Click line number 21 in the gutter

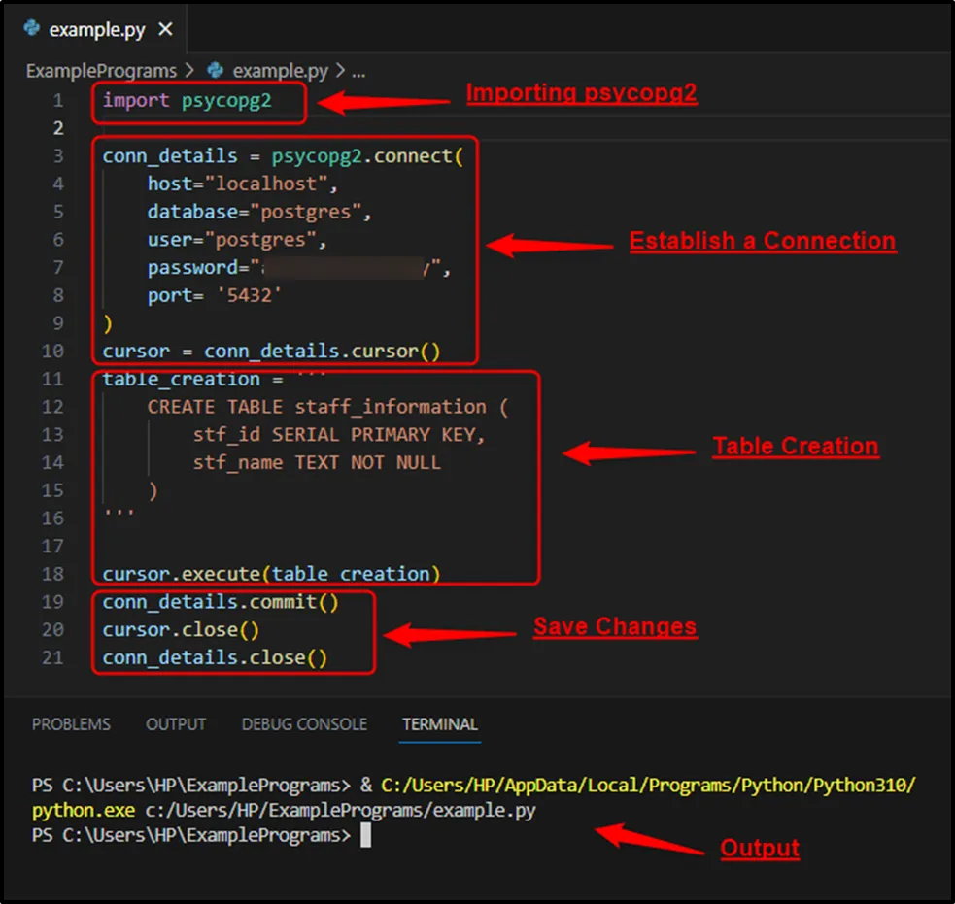tap(53, 657)
